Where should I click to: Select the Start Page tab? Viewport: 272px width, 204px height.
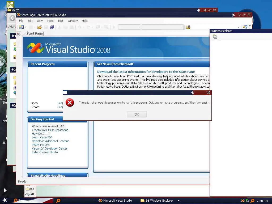(x=35, y=33)
